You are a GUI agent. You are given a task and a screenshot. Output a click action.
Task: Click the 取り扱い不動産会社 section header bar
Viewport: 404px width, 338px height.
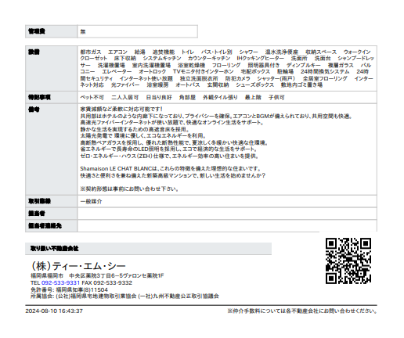coord(148,249)
